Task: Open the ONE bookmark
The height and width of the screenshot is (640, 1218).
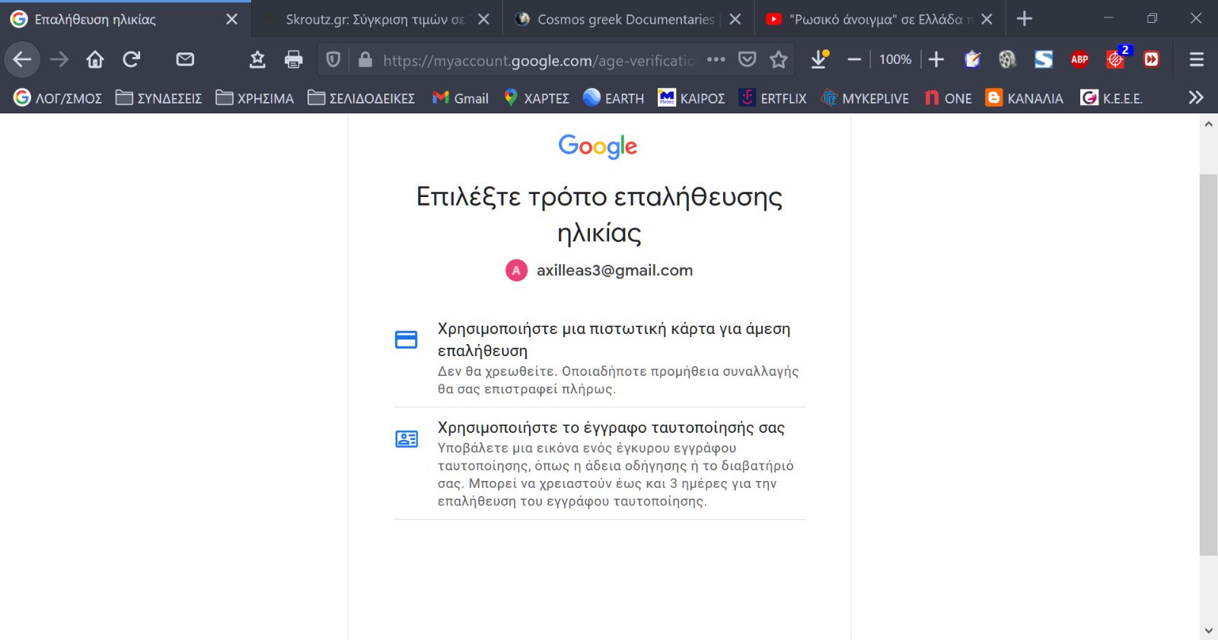Action: coord(948,98)
